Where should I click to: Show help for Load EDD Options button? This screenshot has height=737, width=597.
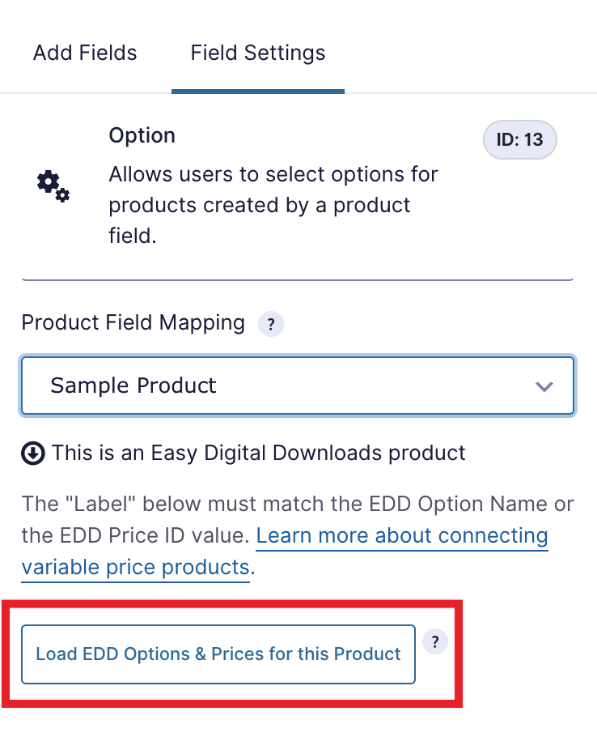(435, 642)
